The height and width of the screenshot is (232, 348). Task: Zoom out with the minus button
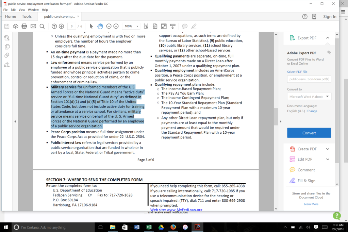(109, 26)
